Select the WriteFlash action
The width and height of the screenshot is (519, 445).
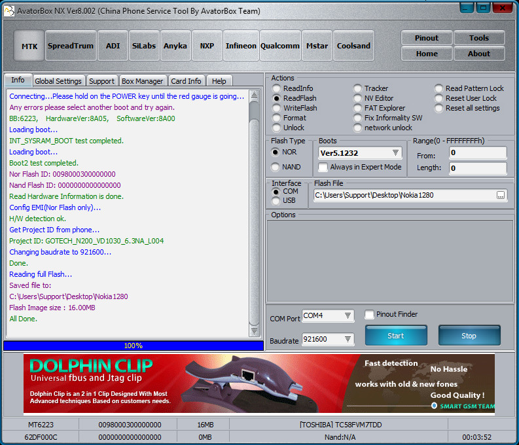coord(295,108)
